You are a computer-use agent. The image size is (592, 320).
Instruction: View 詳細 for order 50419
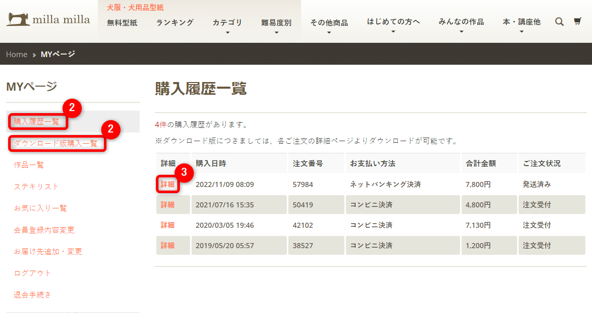[x=167, y=205]
